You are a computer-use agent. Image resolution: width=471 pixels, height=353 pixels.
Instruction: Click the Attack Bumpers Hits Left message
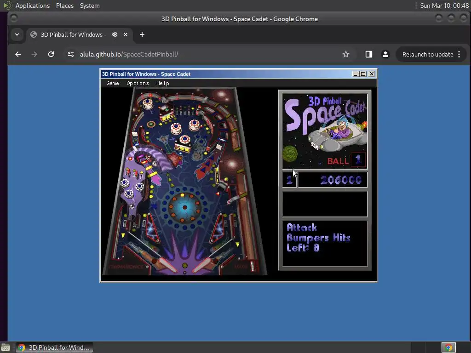(318, 238)
